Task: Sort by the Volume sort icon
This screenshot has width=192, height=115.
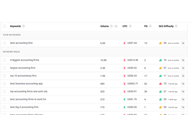Action: click(x=116, y=26)
